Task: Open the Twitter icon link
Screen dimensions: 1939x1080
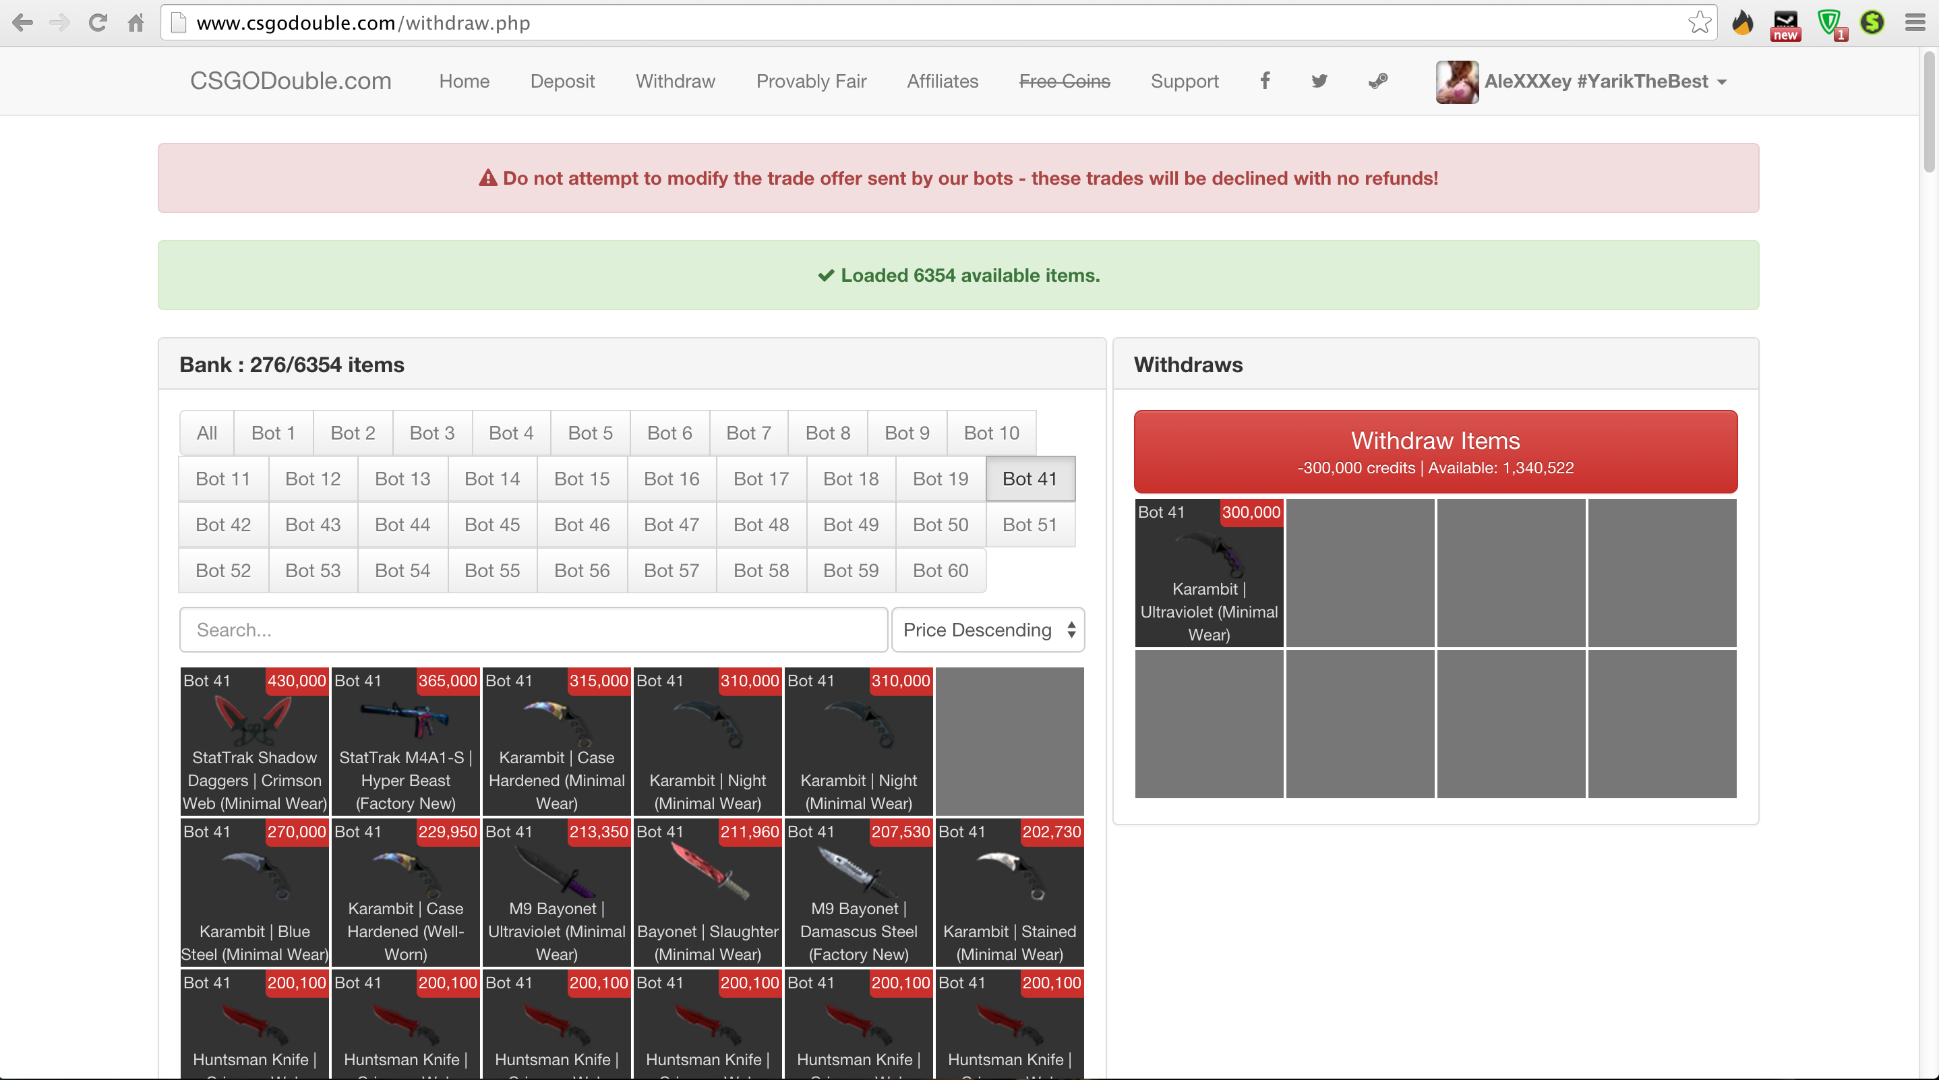Action: pos(1319,80)
